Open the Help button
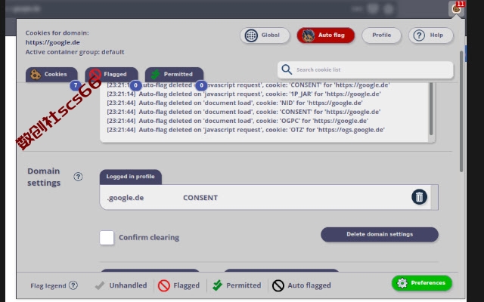The image size is (484, 302). tap(431, 35)
